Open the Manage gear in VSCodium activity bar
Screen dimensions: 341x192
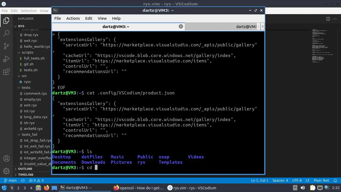point(6,171)
